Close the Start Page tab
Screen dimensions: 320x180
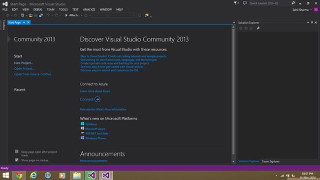(29, 23)
